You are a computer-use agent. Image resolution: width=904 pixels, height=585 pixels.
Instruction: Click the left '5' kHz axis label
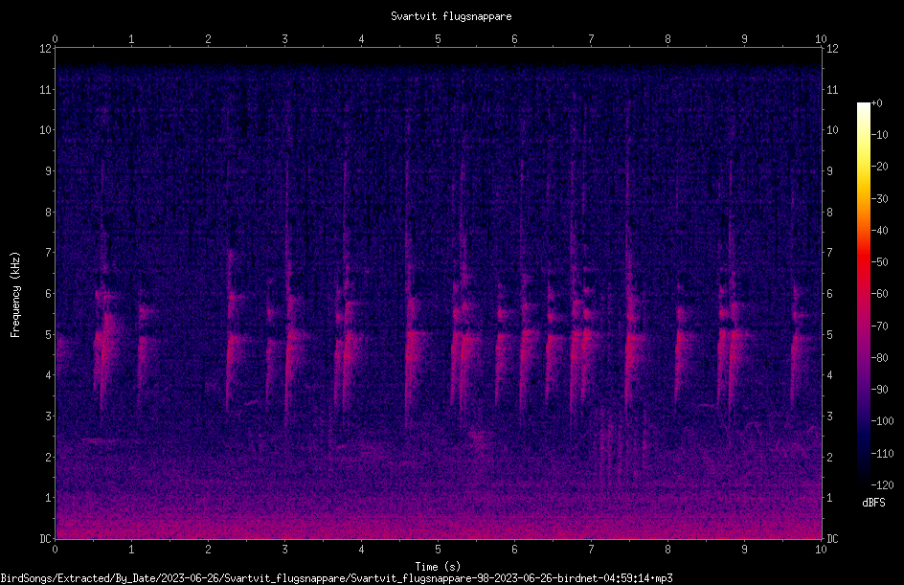[x=49, y=334]
